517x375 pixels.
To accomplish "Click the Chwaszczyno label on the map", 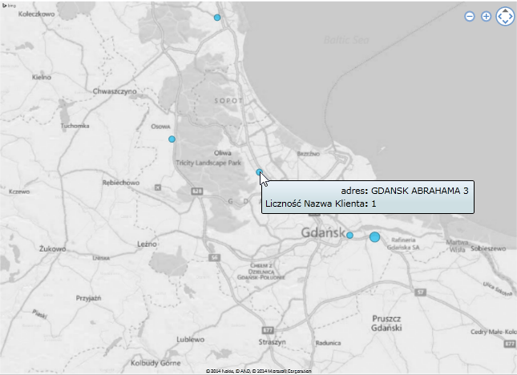I will pos(116,92).
